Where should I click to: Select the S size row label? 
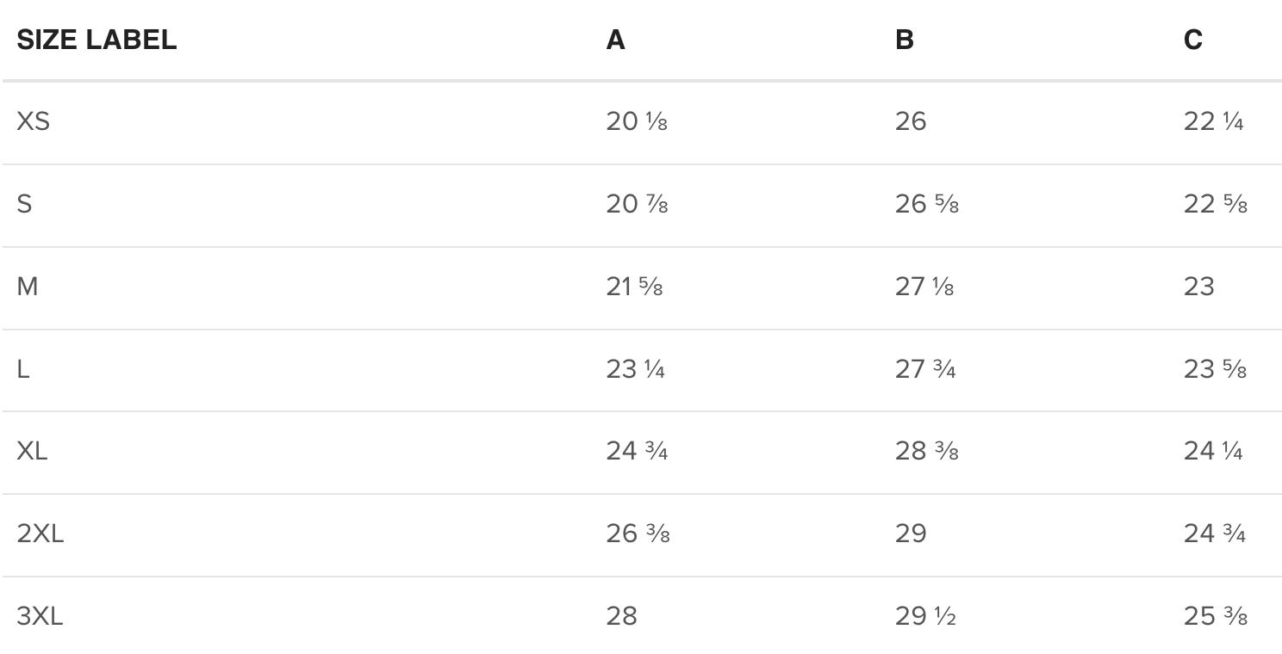point(24,205)
